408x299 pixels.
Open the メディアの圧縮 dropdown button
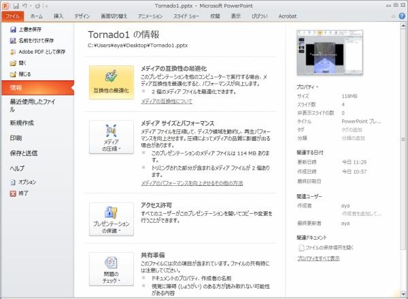pos(112,137)
